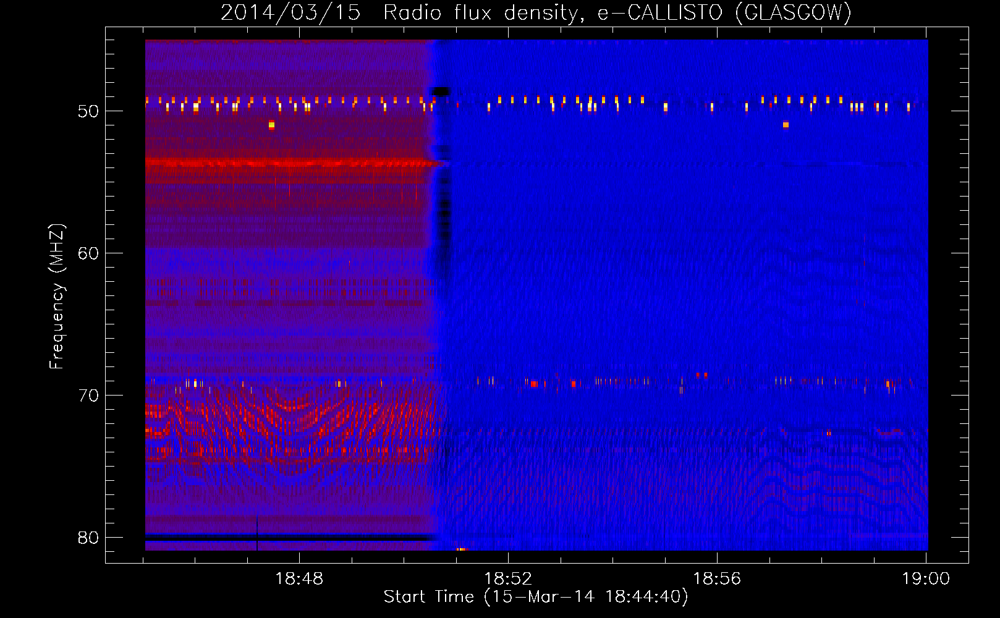Screen dimensions: 1000x618
Task: Click the 'Frequency (MHZ)' axis label
Action: click(56, 296)
